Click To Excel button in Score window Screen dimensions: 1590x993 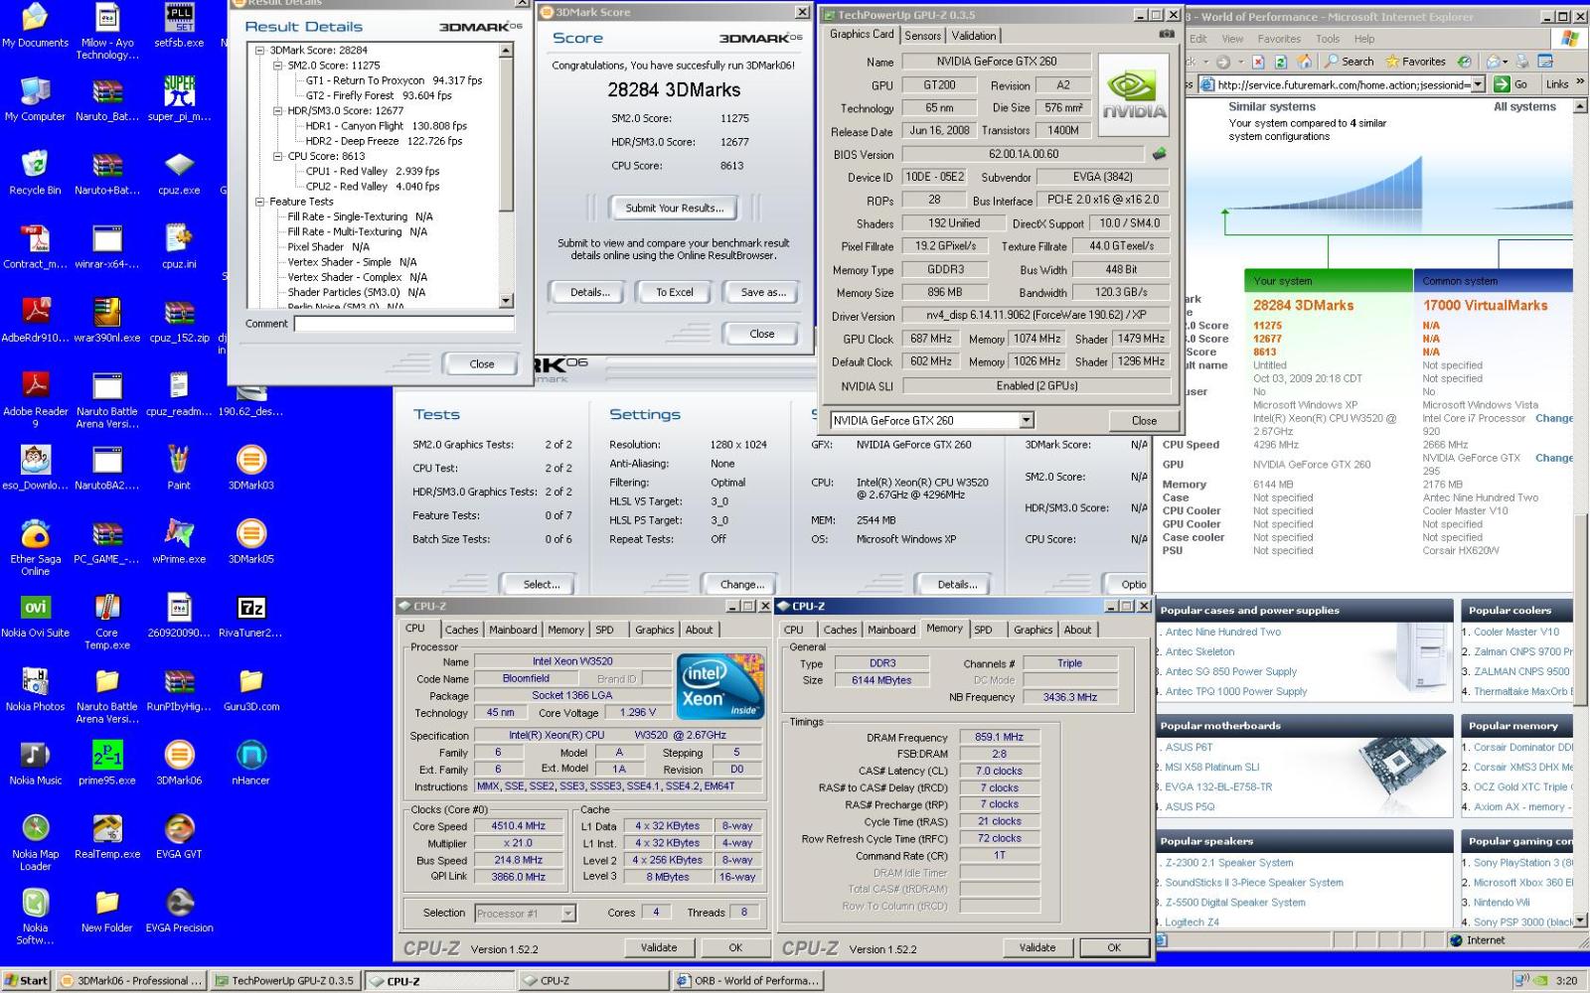[675, 292]
